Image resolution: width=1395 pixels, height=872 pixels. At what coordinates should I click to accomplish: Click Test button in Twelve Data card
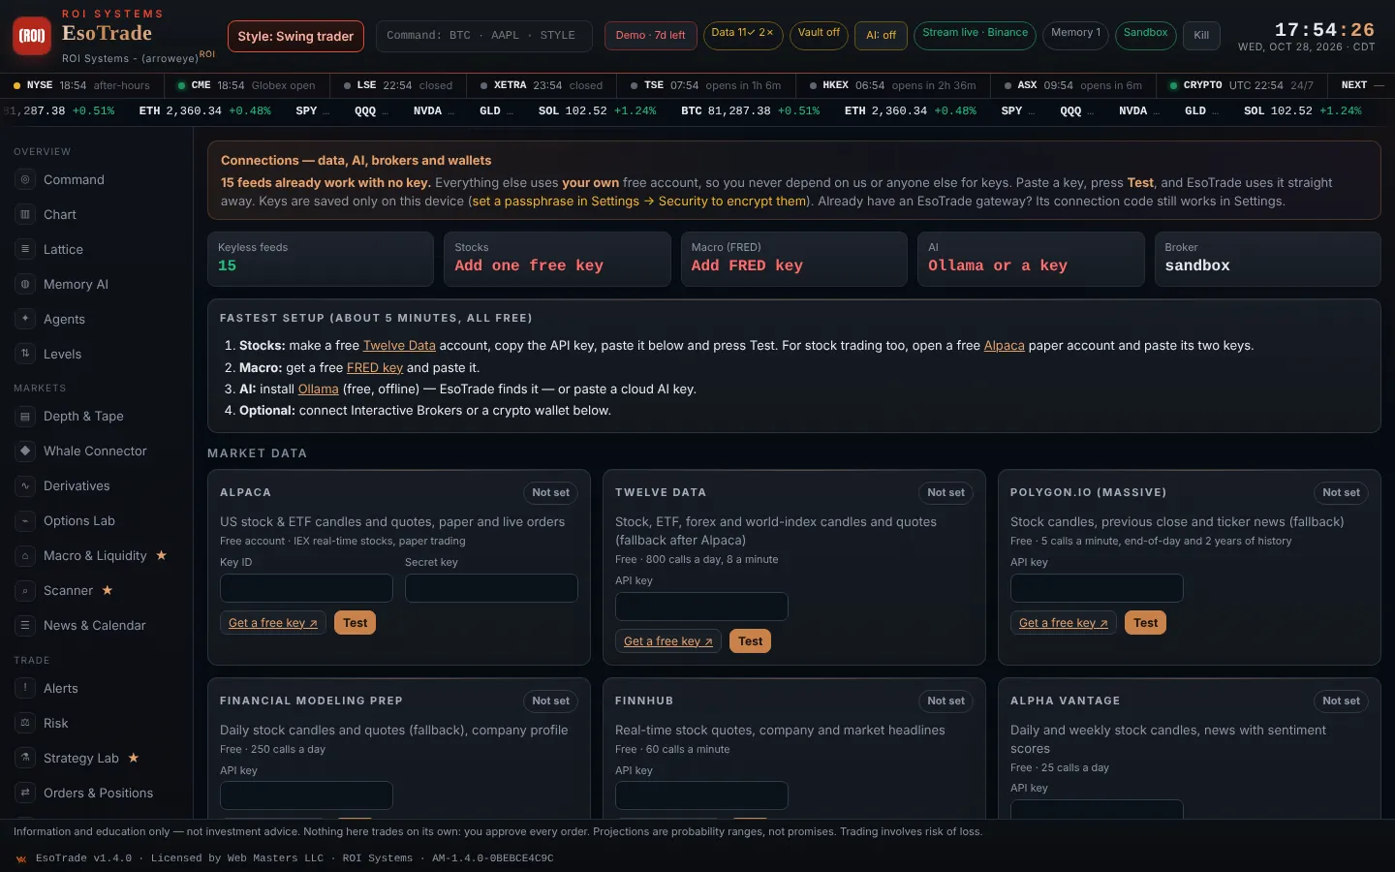pyautogui.click(x=751, y=641)
